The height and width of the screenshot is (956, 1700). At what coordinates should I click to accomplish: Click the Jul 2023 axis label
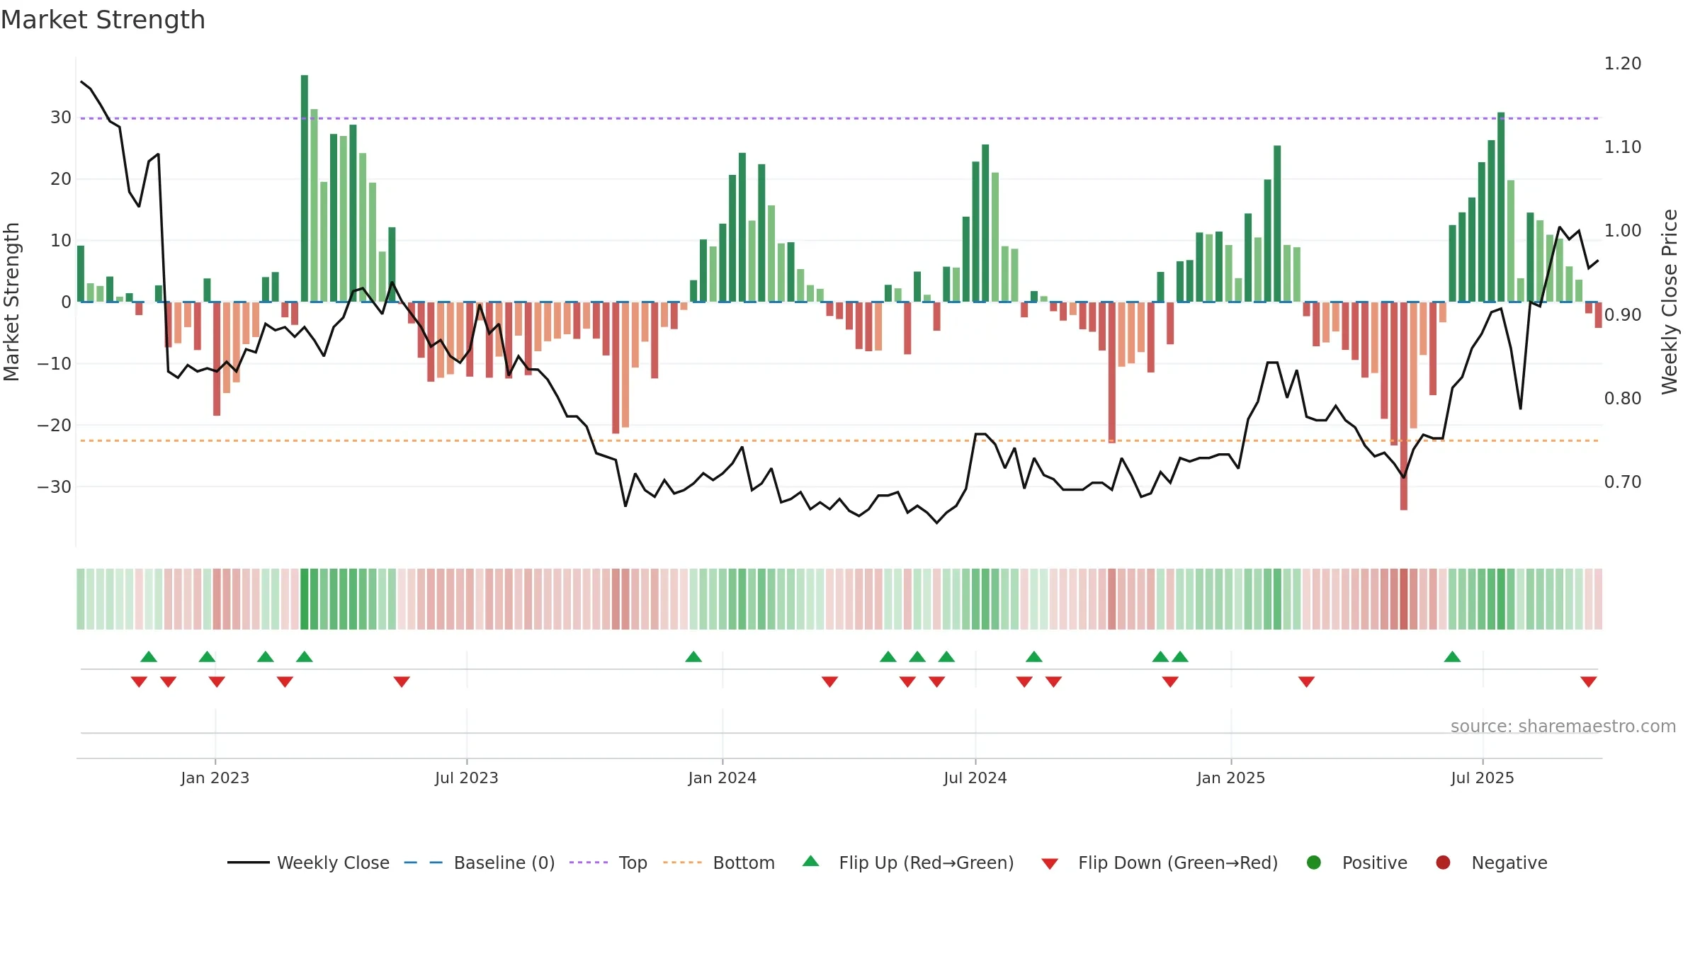(x=467, y=778)
